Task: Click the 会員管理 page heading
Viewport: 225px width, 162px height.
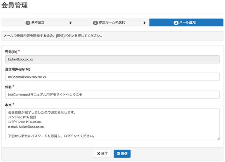Action: [15, 5]
